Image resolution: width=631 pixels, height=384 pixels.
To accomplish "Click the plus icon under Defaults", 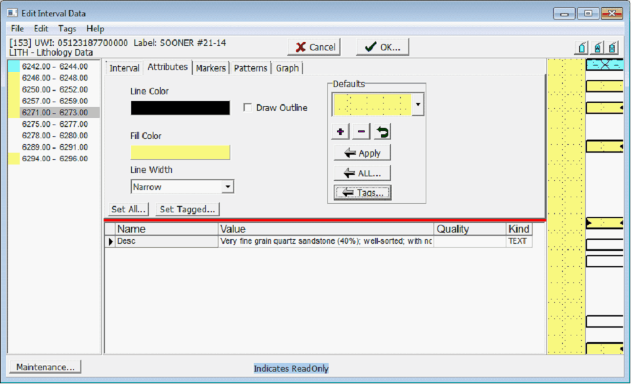I will (340, 132).
